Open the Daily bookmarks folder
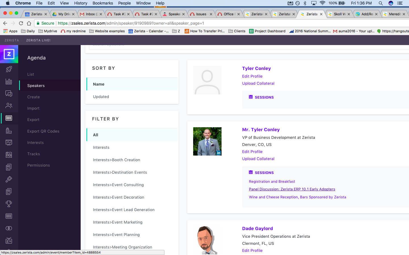Viewport: 409px width, 255px height. click(28, 31)
